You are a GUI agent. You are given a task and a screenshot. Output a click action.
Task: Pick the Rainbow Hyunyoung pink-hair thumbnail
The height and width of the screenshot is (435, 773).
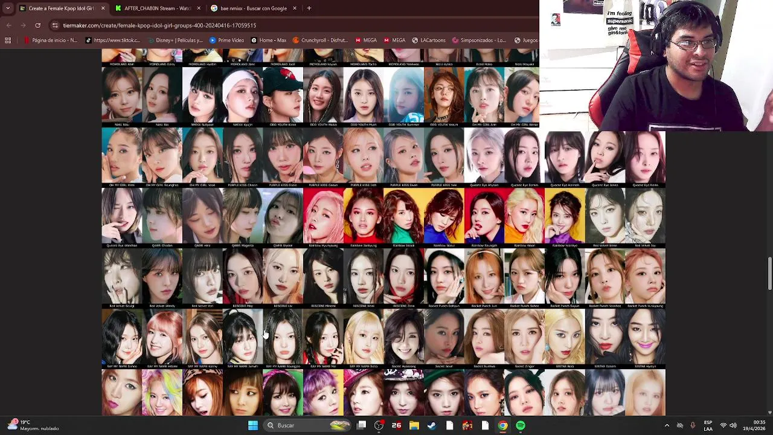click(x=323, y=218)
